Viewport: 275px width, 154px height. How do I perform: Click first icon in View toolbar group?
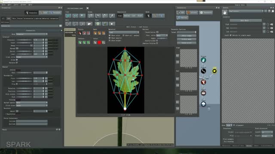(68, 16)
